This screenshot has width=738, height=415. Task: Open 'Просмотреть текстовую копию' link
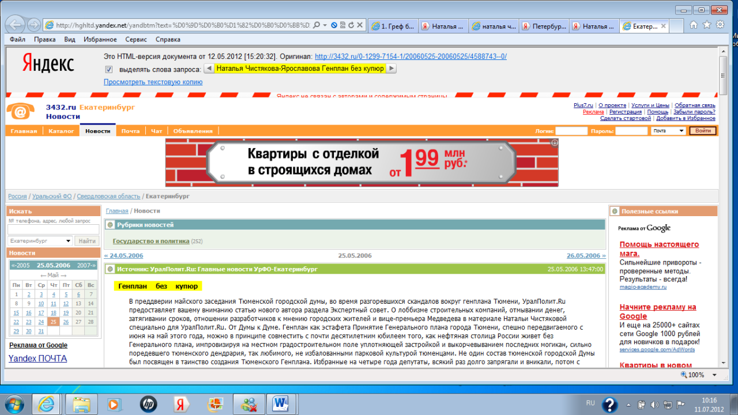click(x=153, y=82)
